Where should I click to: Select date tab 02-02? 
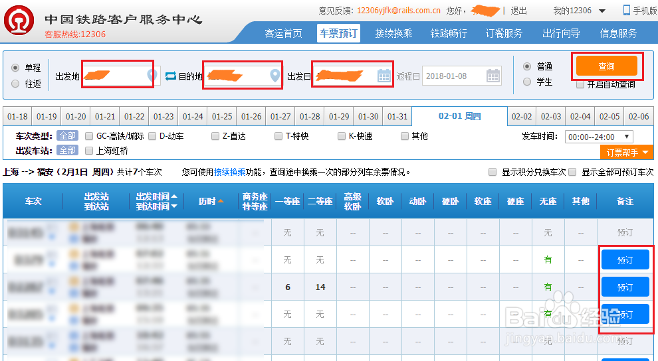(x=522, y=116)
